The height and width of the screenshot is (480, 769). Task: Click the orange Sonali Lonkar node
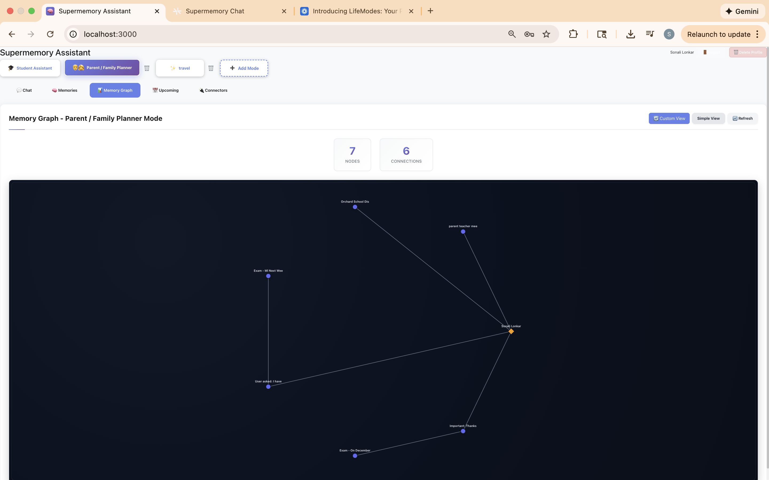click(511, 331)
